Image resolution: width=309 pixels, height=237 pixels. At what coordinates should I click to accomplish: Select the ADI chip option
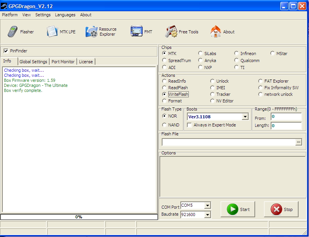point(164,67)
